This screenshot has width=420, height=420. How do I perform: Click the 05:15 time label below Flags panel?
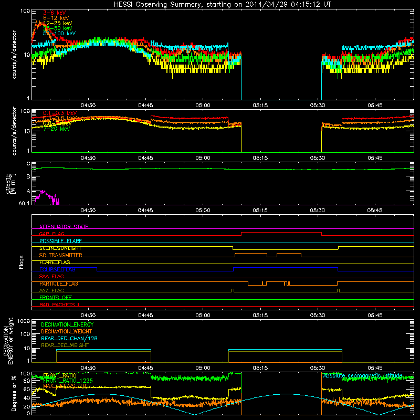260,316
